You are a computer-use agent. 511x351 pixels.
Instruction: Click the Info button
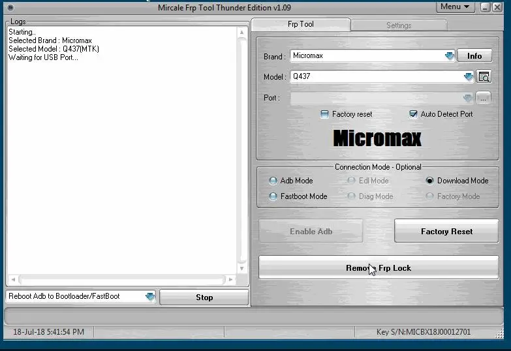(474, 55)
